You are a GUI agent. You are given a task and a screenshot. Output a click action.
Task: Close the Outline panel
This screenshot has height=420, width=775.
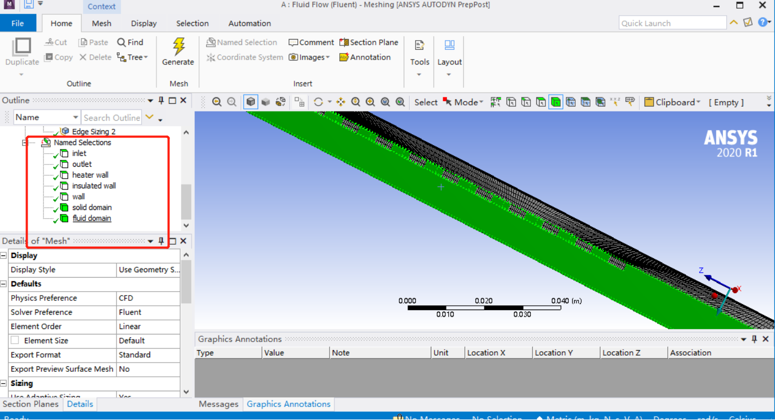[x=183, y=100]
